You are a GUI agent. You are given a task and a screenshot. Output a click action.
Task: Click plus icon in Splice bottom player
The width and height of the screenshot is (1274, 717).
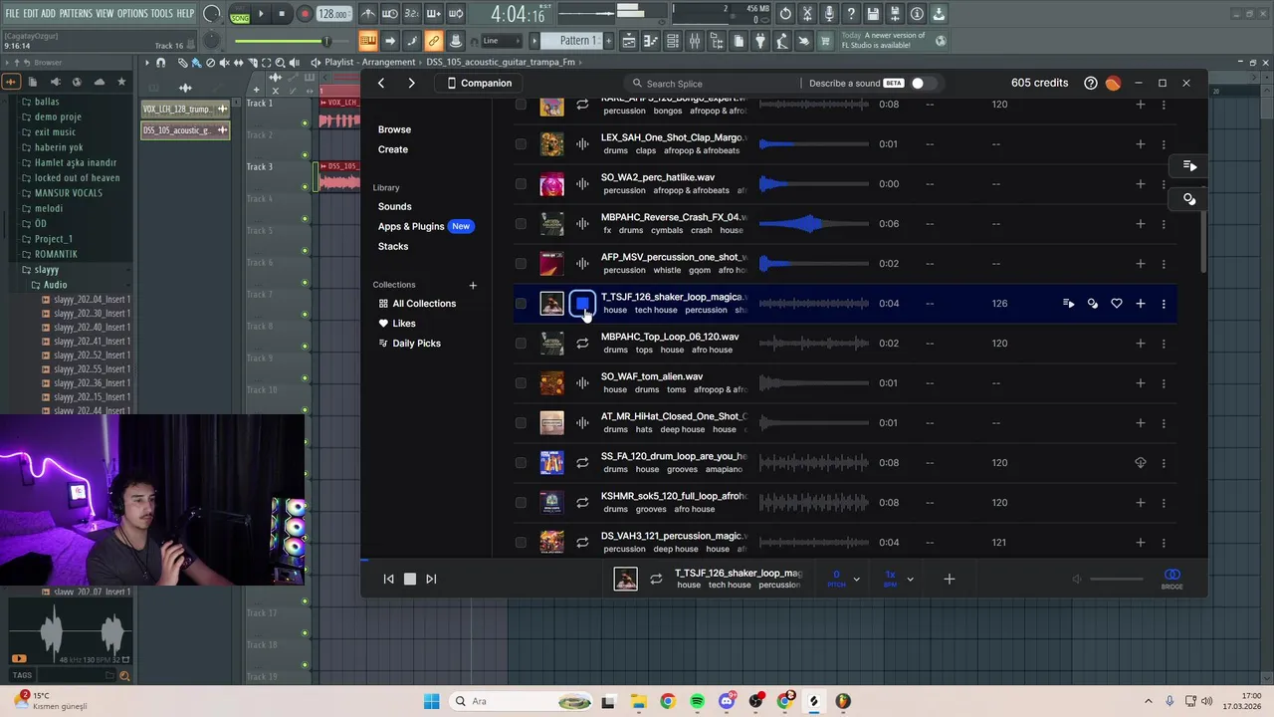(x=950, y=579)
